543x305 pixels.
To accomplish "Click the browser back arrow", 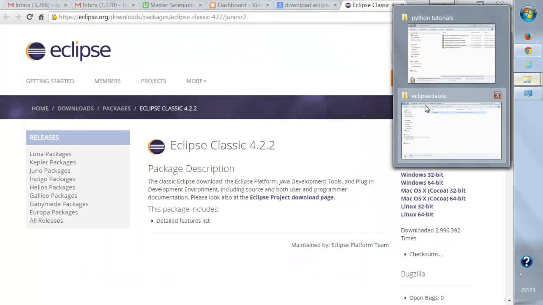I will (6, 17).
